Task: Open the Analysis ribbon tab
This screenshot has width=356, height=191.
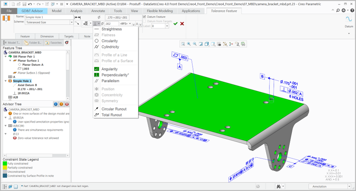Action: point(76,11)
